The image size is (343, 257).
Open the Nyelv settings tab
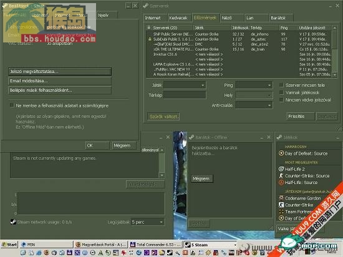click(107, 16)
